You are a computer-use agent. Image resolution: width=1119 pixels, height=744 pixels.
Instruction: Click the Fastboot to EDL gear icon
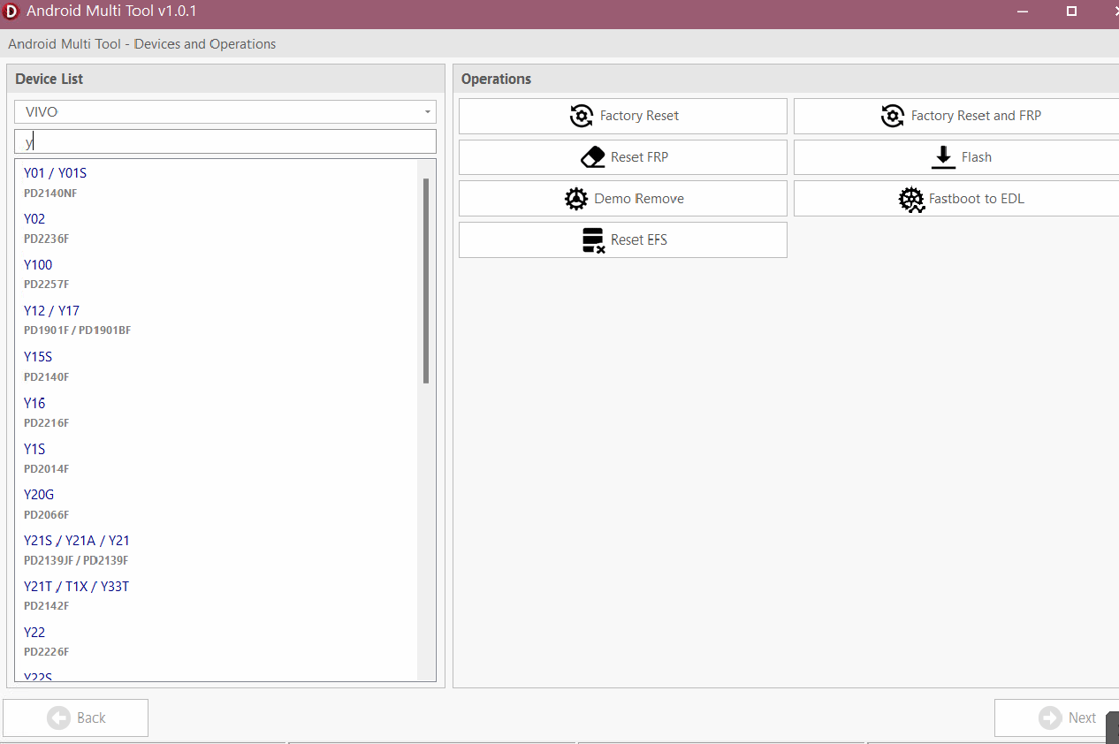point(910,199)
